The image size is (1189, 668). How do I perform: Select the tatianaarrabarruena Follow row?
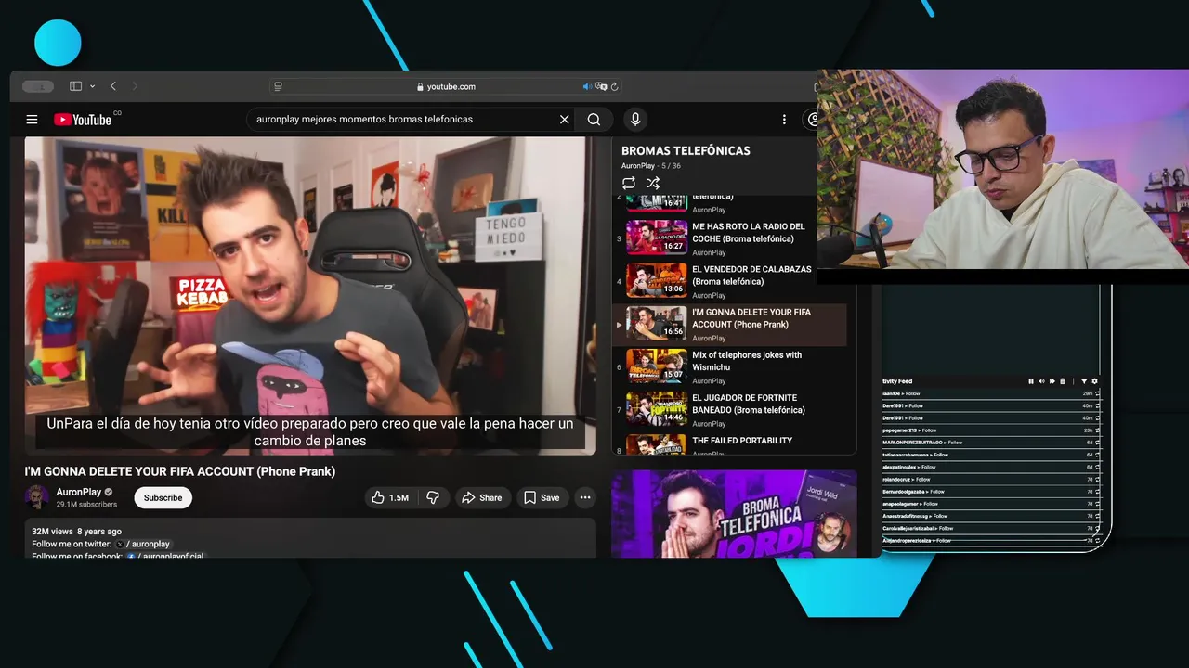[991, 455]
